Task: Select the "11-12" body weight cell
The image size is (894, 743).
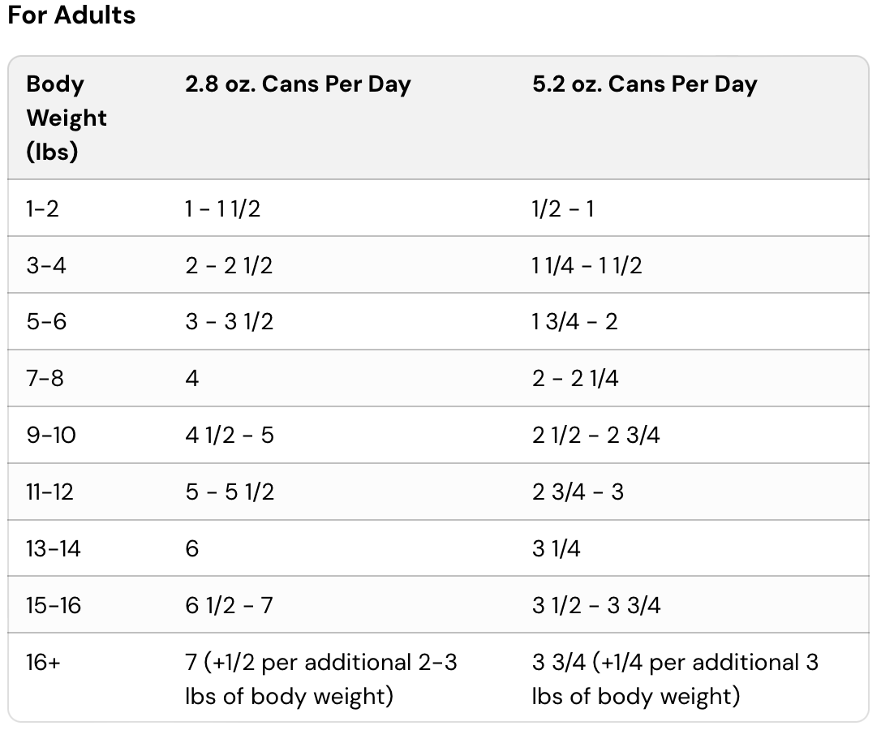Action: tap(49, 492)
